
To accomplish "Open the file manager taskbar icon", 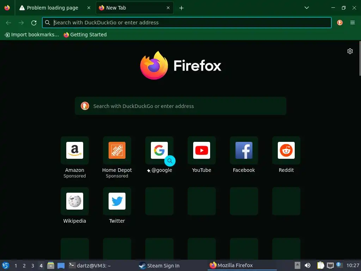I will point(51,265).
